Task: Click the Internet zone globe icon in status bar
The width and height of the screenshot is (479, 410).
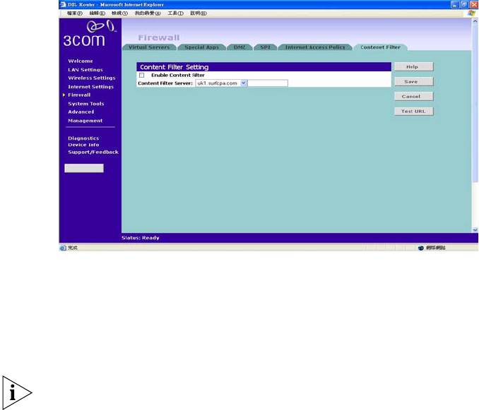Action: click(420, 248)
